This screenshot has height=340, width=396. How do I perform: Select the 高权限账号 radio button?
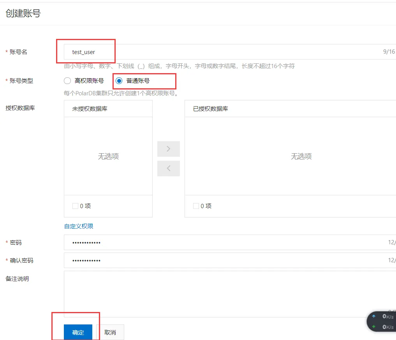67,81
